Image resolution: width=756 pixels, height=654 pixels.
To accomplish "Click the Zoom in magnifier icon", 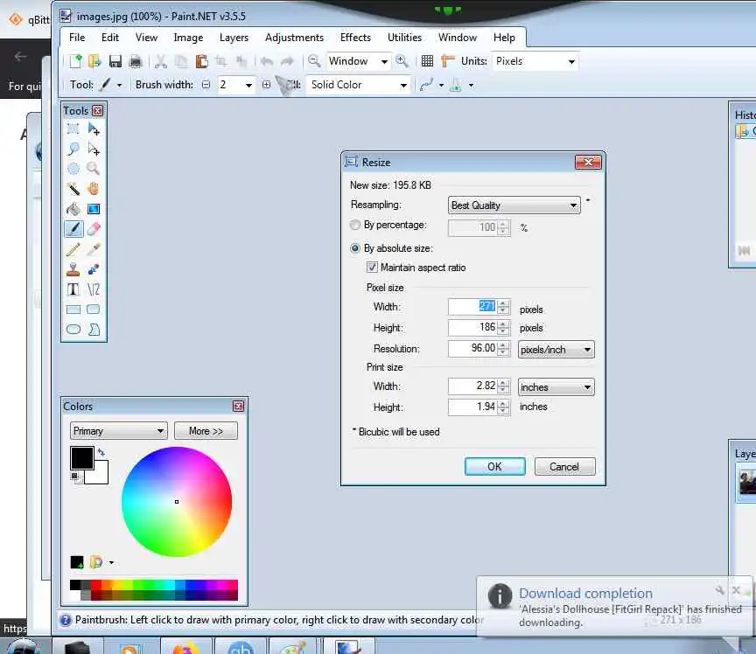I will 402,61.
